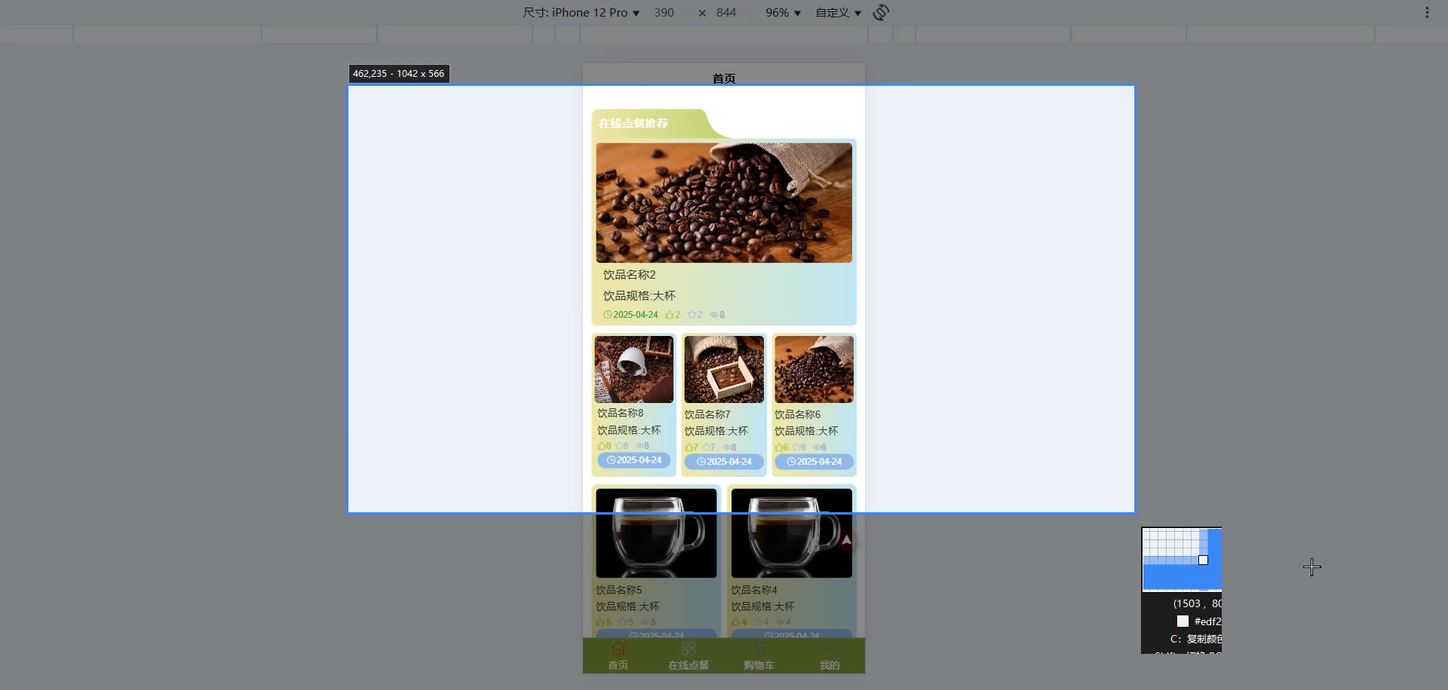Click the viewport height field showing 844
This screenshot has width=1448, height=690.
pos(726,13)
